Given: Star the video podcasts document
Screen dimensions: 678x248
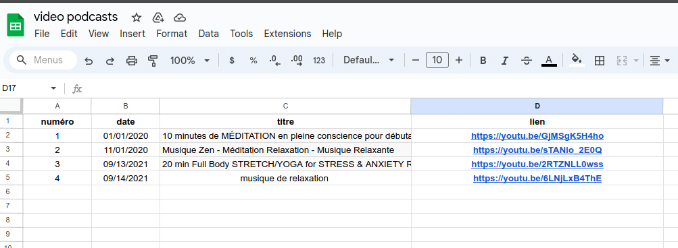Looking at the screenshot, I should tap(137, 18).
